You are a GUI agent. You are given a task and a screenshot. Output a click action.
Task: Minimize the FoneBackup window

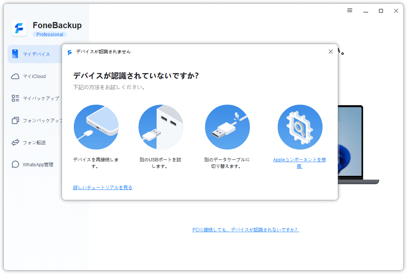(x=366, y=11)
